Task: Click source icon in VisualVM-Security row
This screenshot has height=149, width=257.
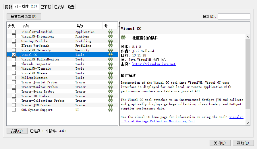Action: pyautogui.click(x=111, y=50)
